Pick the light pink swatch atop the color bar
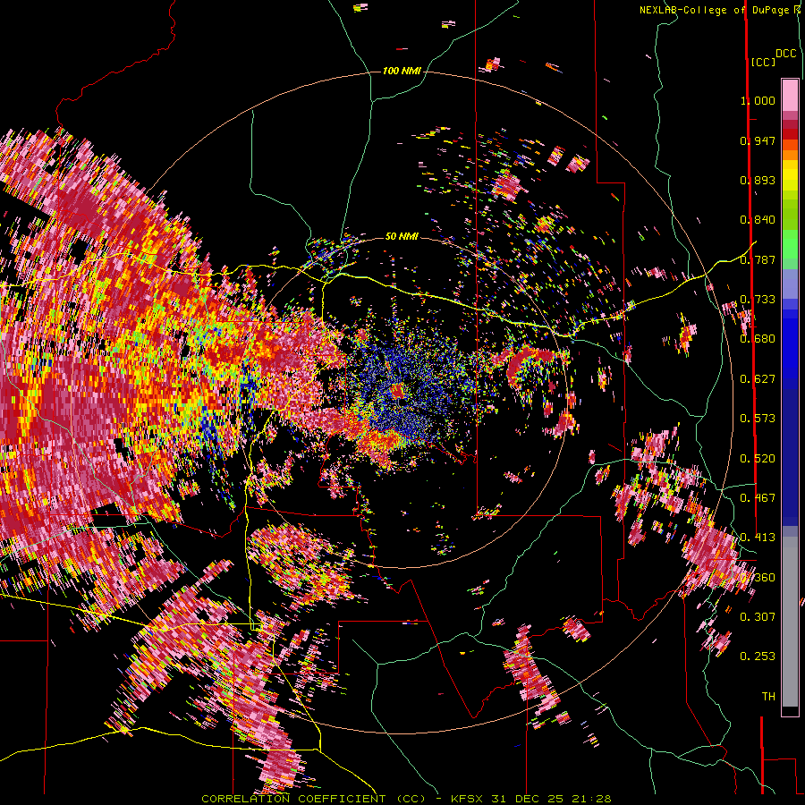805x805 pixels. [790, 95]
